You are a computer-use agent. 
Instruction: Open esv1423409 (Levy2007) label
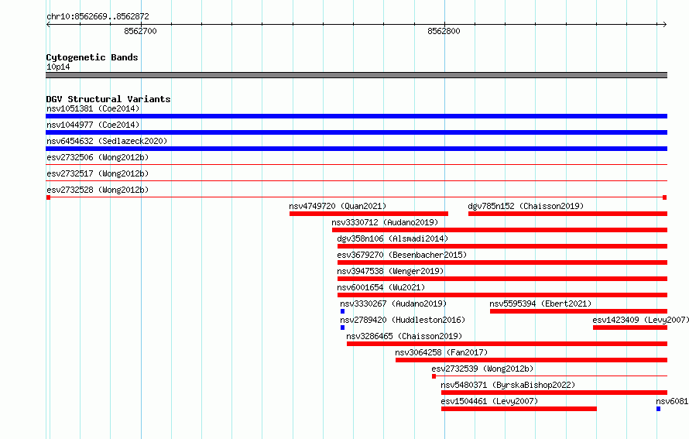[x=641, y=320]
